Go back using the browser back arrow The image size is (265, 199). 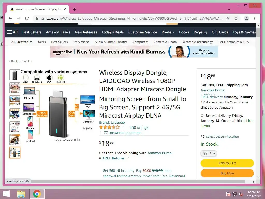10,18
